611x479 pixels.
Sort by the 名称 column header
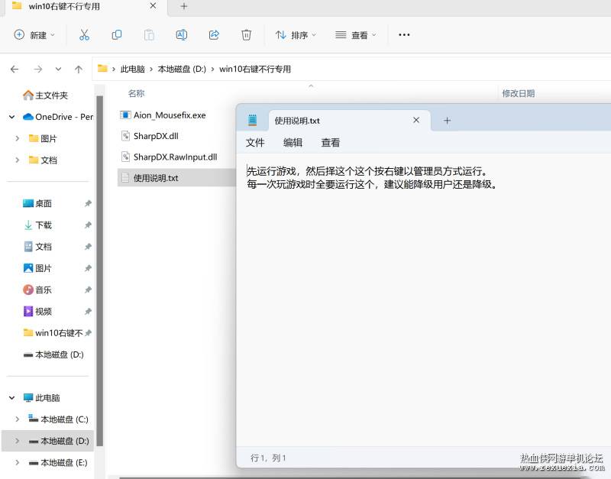[x=137, y=93]
